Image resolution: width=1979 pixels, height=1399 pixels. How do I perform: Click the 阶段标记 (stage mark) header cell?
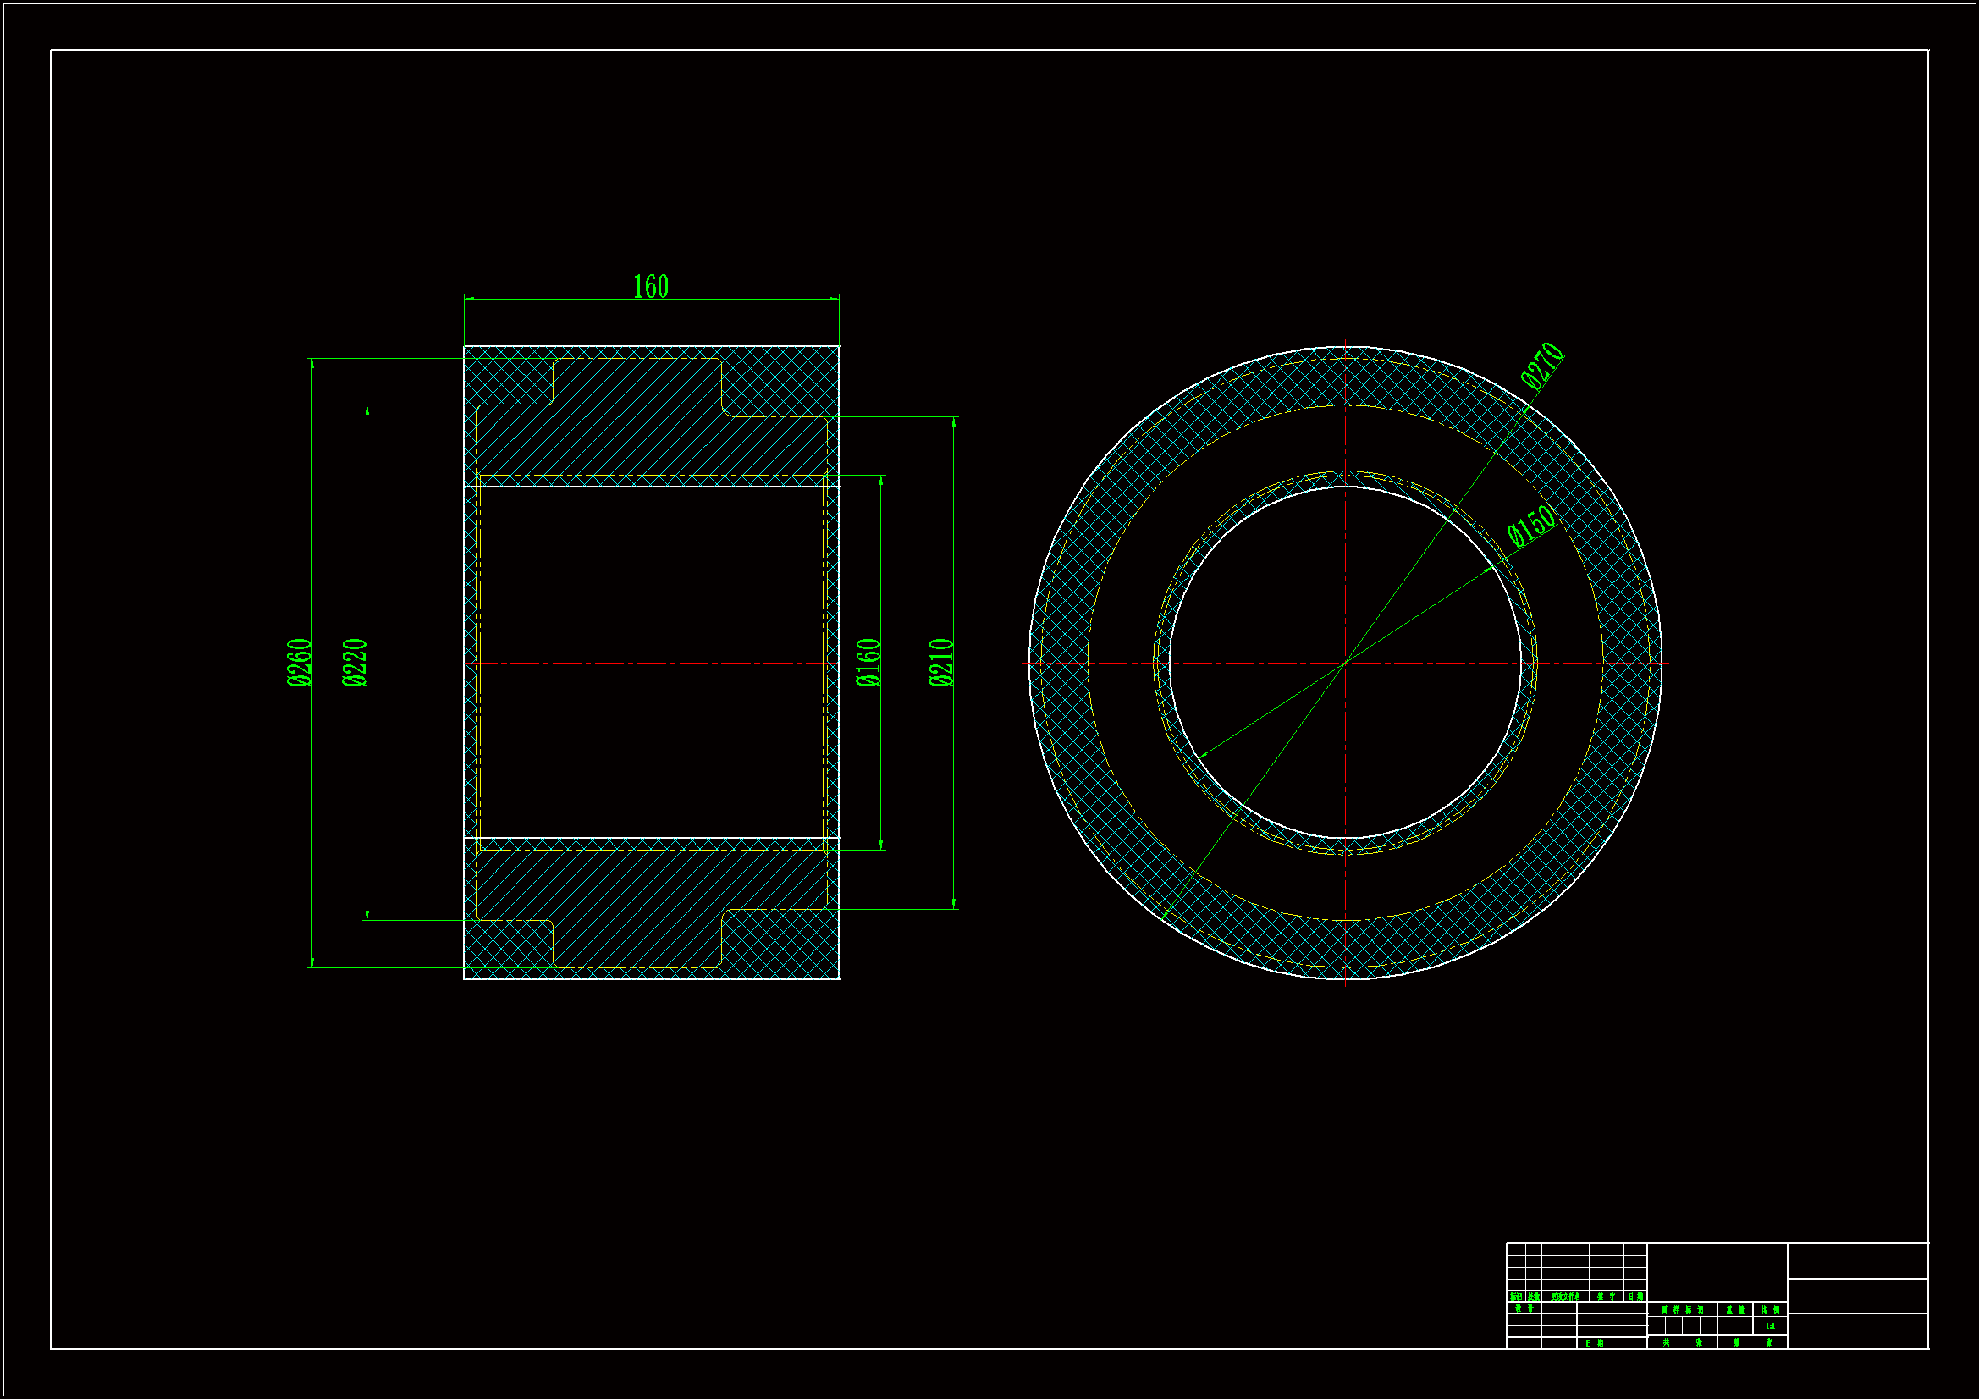pyautogui.click(x=1683, y=1309)
